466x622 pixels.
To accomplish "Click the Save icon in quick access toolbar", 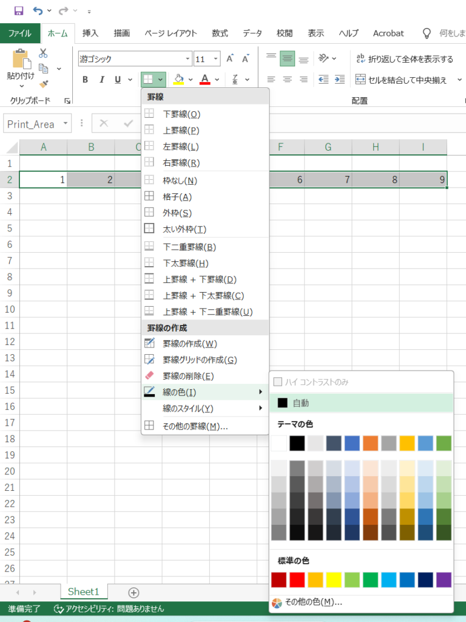I will 18,11.
